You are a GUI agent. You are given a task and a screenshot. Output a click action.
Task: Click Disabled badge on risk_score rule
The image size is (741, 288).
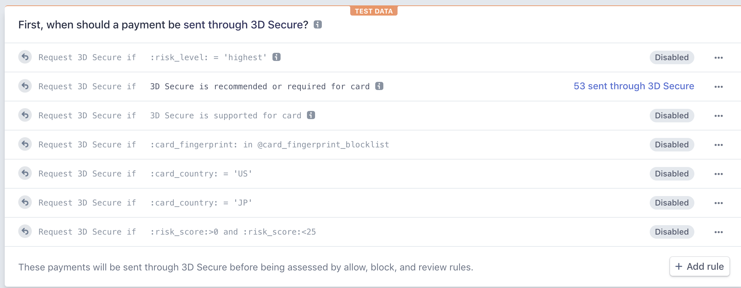click(x=672, y=232)
